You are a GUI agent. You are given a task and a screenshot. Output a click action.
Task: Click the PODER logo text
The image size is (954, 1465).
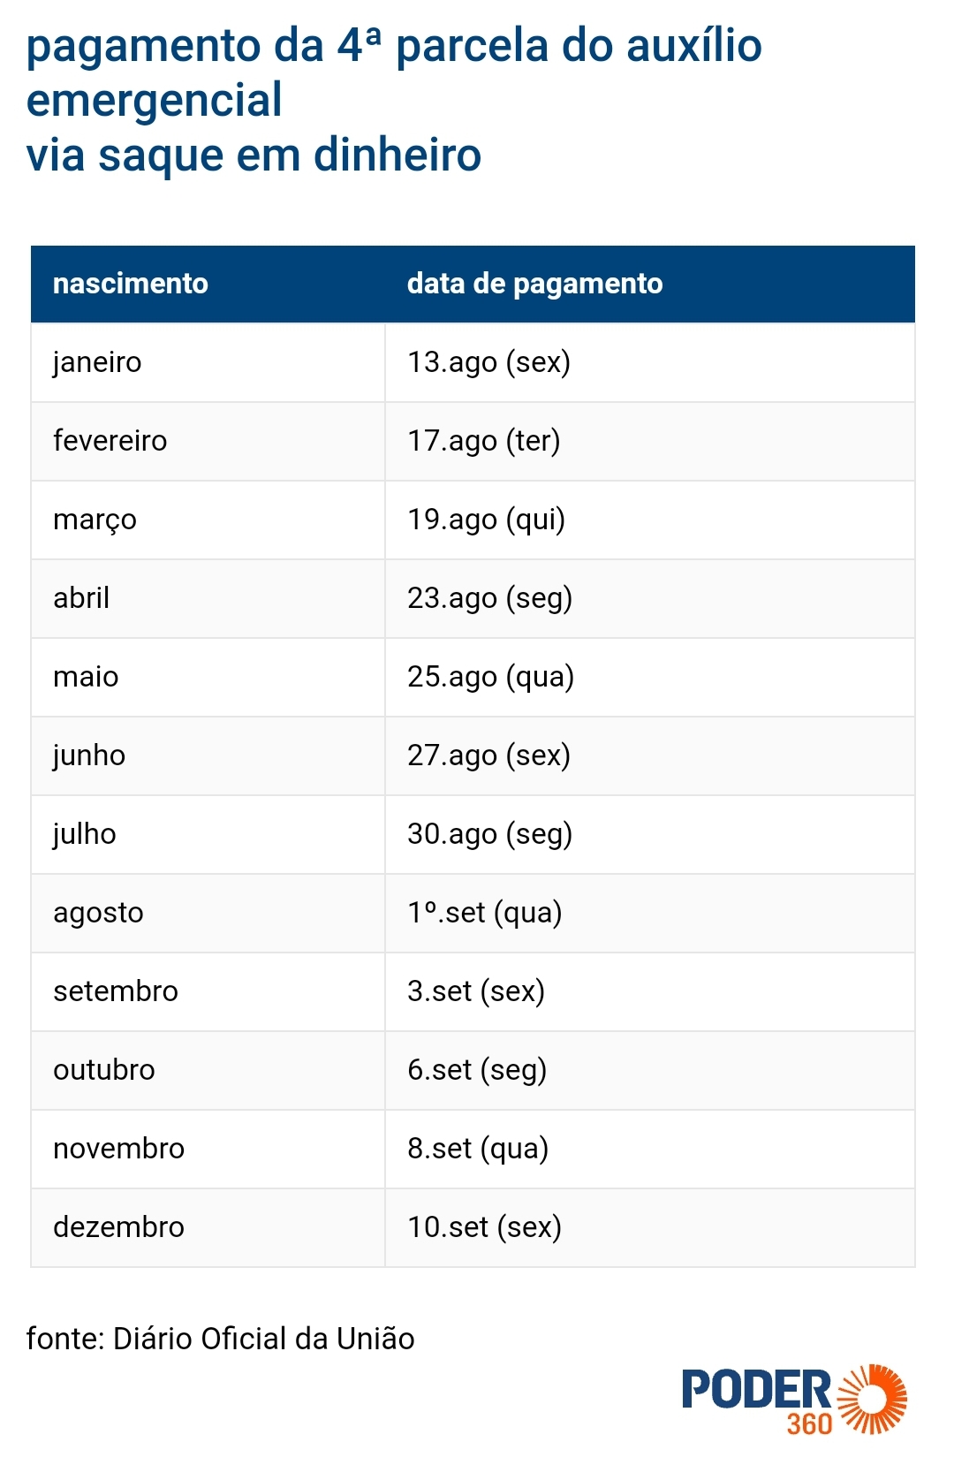756,1390
